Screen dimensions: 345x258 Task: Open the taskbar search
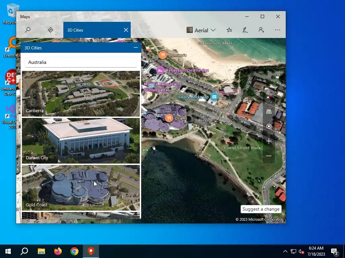(x=24, y=251)
